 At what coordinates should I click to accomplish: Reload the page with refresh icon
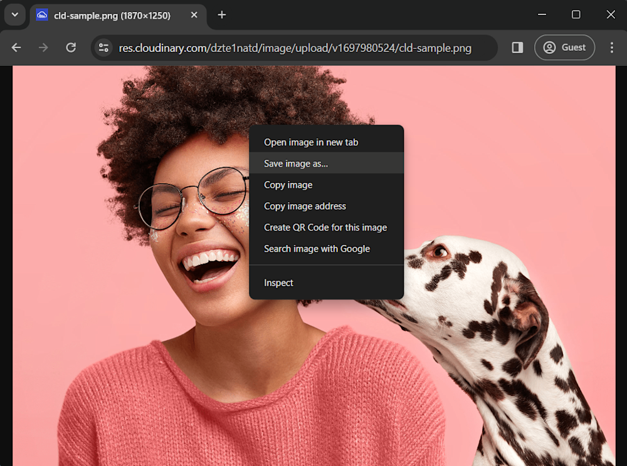[71, 48]
